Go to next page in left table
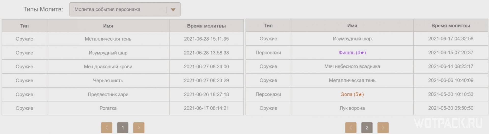Screen dimensions: 489x134 click(139, 128)
